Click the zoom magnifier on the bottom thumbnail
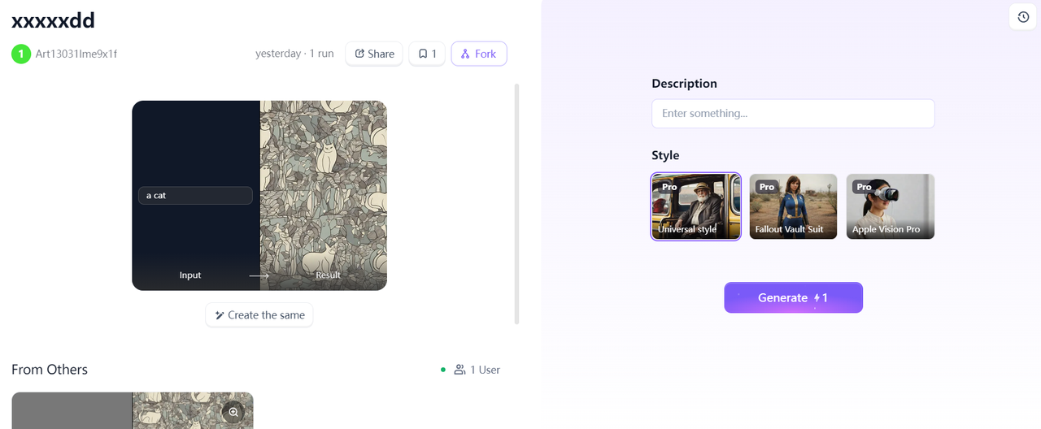This screenshot has height=429, width=1041. coord(233,412)
